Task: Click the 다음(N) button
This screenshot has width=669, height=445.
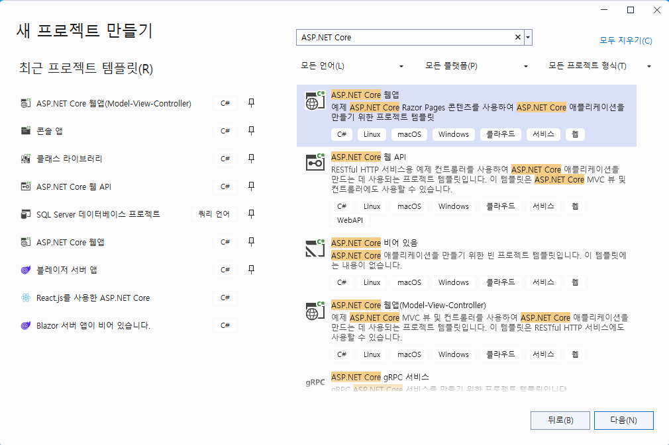Action: click(x=623, y=420)
